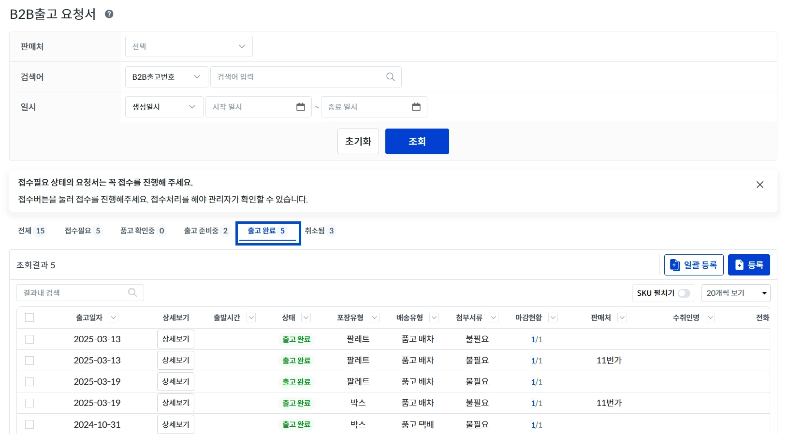Click the help question mark icon

point(109,14)
